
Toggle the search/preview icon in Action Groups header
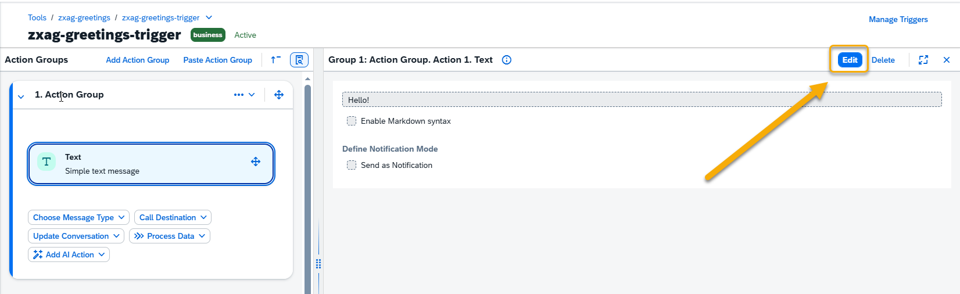tap(299, 60)
